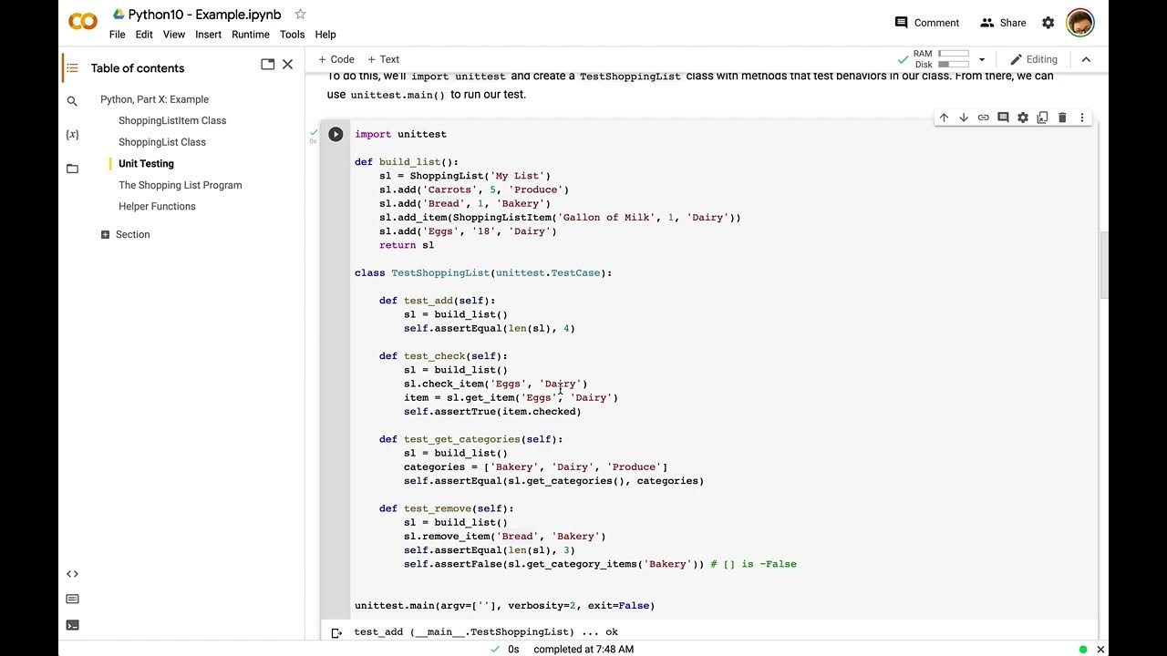Delete the current cell
1167x656 pixels.
(x=1062, y=118)
